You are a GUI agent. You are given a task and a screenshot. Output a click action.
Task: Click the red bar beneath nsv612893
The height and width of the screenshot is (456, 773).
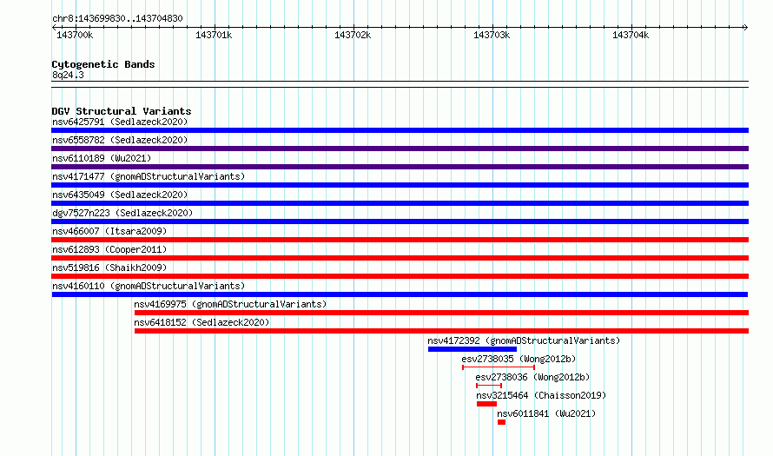pos(400,258)
